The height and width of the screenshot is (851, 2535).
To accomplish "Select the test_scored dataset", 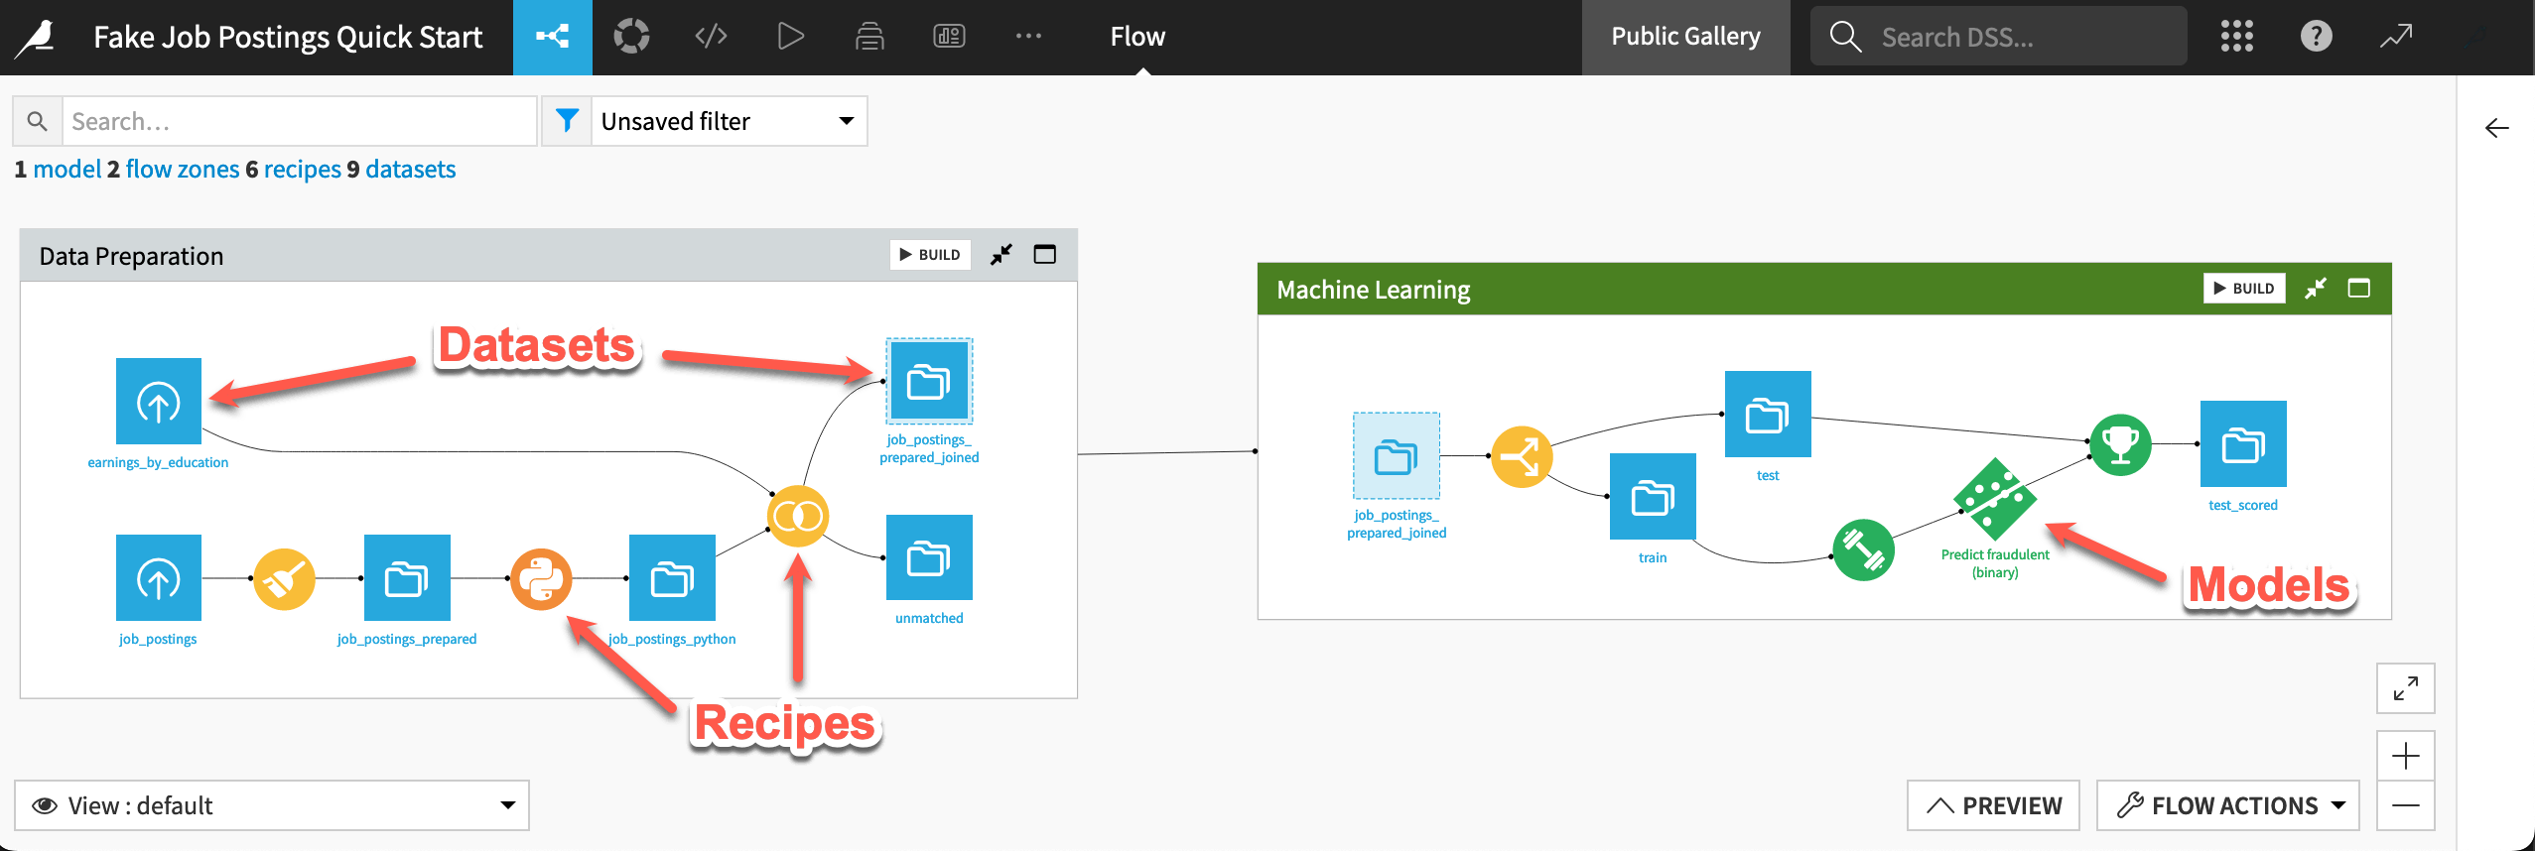I will 2243,443.
